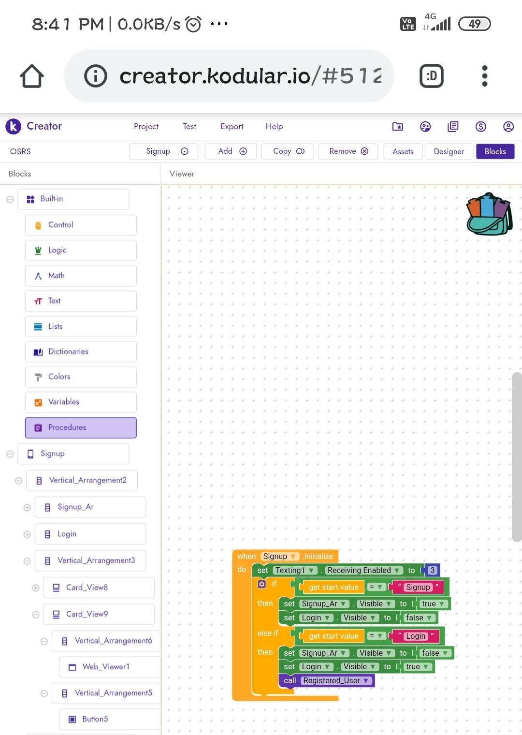Select Card_View9 in the component tree
The width and height of the screenshot is (522, 735).
(x=99, y=614)
